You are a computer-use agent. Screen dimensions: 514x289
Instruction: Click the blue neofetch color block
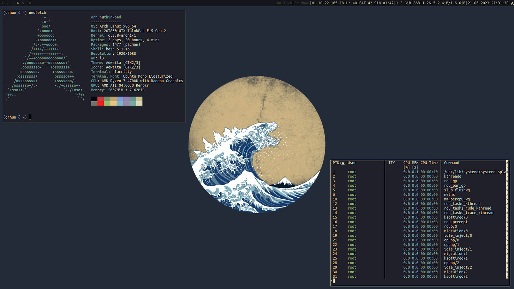click(x=120, y=99)
